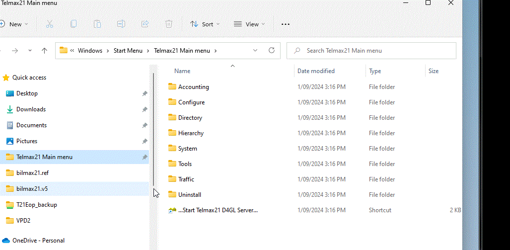
Task: Click the Pictures icon in sidebar
Action: coord(10,141)
